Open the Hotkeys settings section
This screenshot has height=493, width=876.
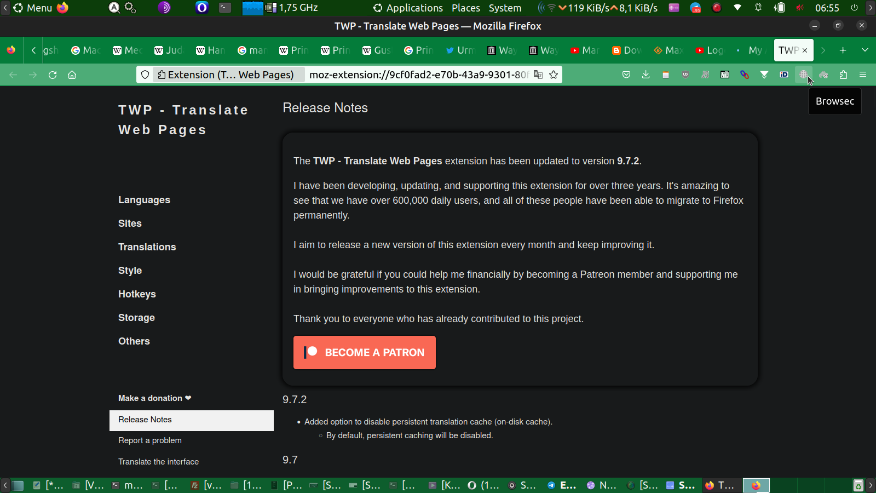[137, 294]
